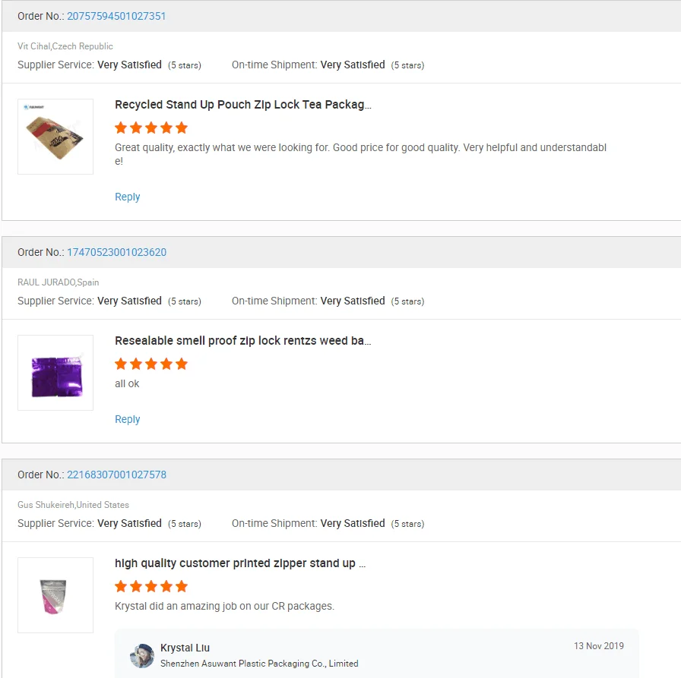
Task: Click reviewer name RAUL JURADO, Spain
Action: (59, 282)
